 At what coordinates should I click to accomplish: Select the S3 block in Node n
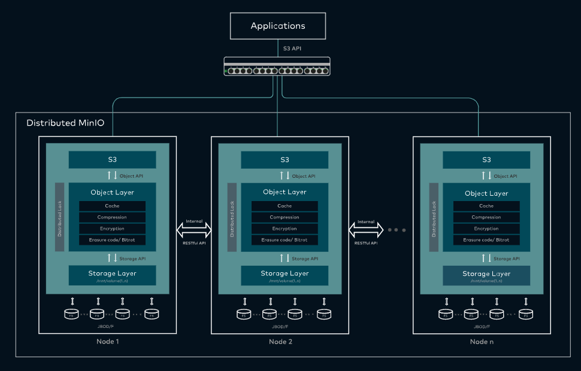coord(486,160)
